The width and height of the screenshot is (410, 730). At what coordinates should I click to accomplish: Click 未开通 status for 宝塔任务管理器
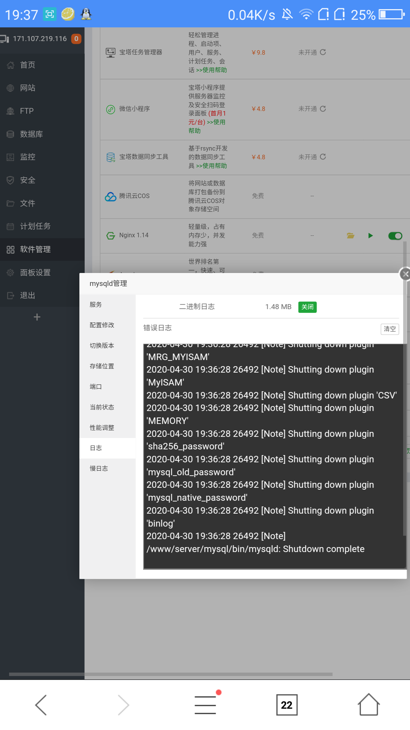point(307,52)
